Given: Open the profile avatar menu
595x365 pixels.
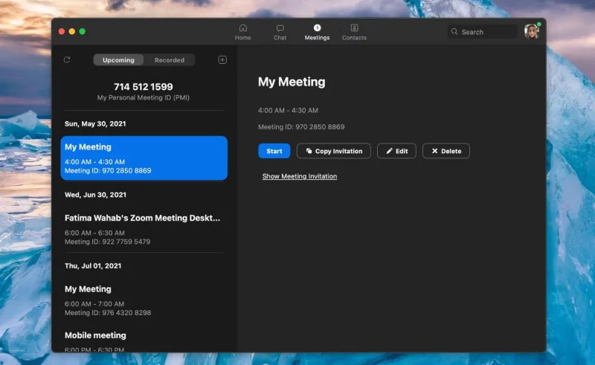Looking at the screenshot, I should (x=532, y=31).
